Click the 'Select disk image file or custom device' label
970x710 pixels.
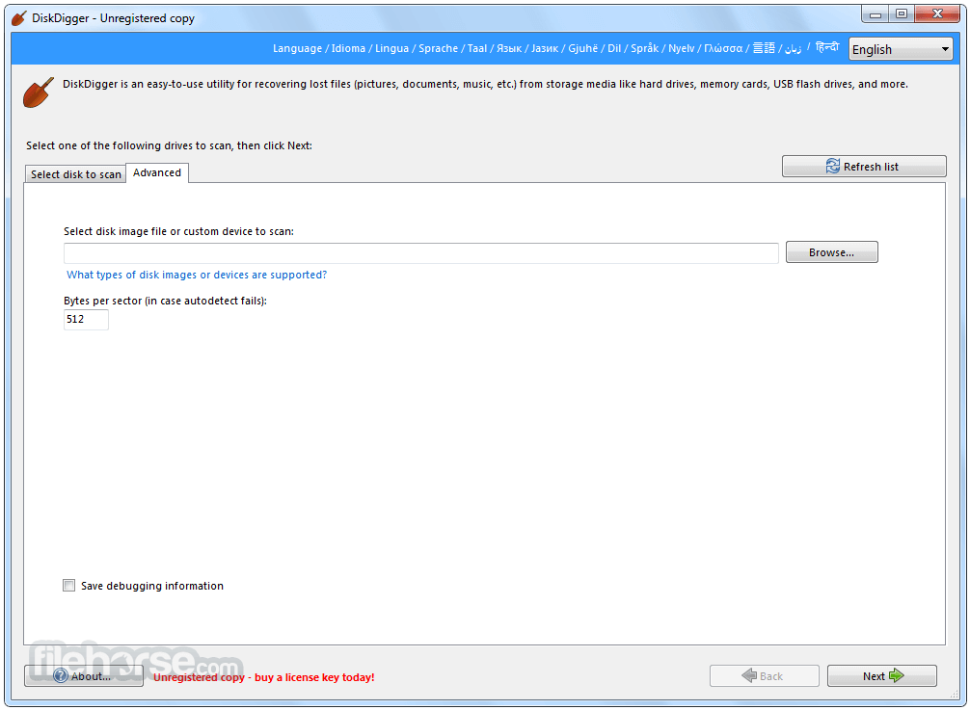click(x=178, y=231)
